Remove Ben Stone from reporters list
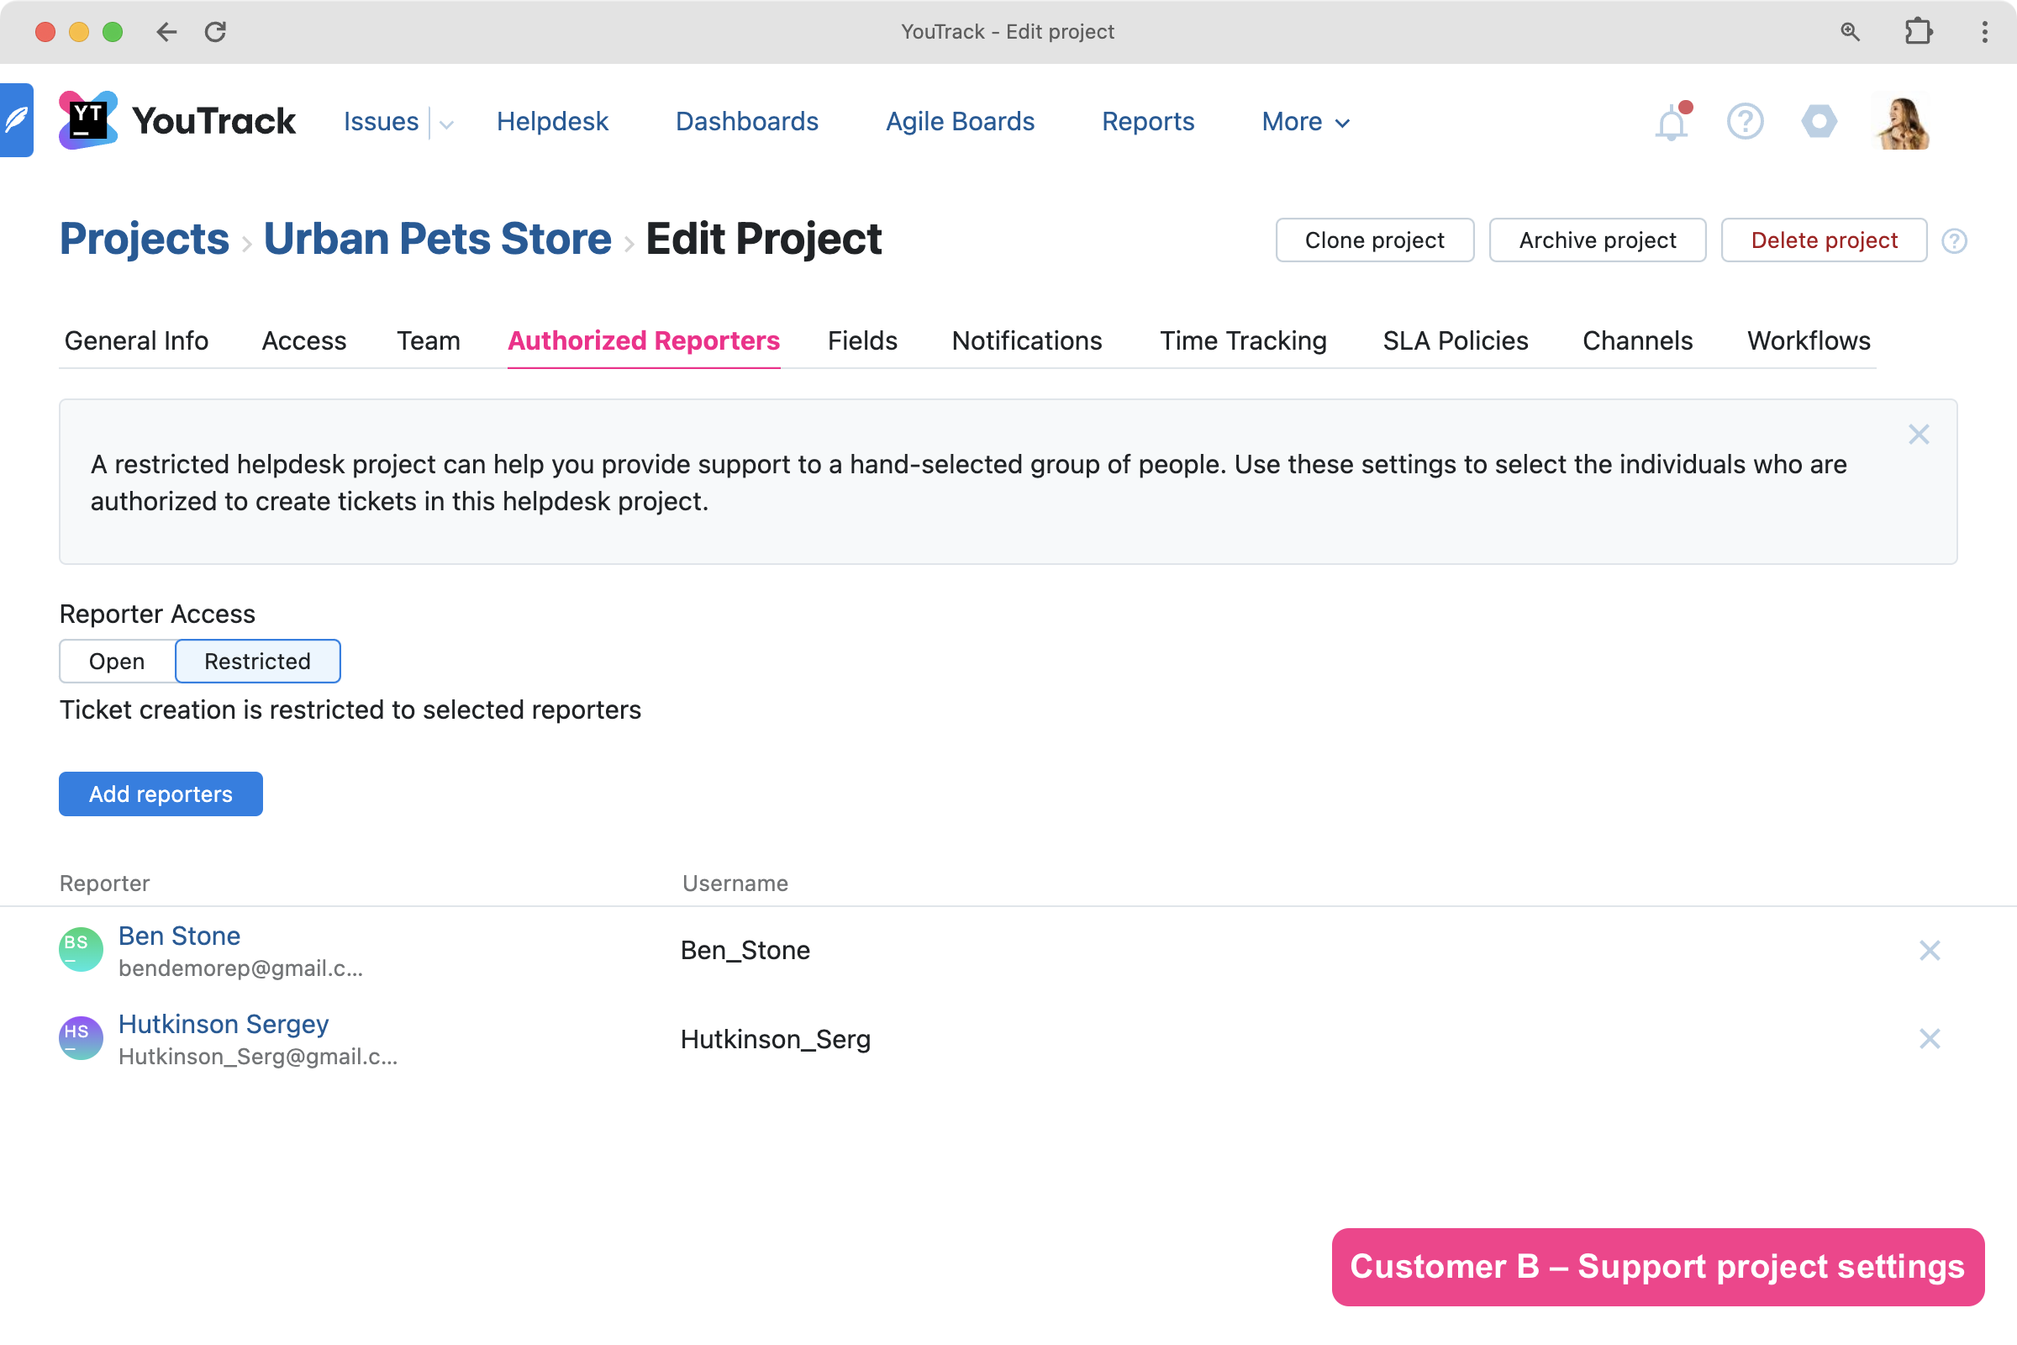The width and height of the screenshot is (2017, 1345). pyautogui.click(x=1929, y=951)
